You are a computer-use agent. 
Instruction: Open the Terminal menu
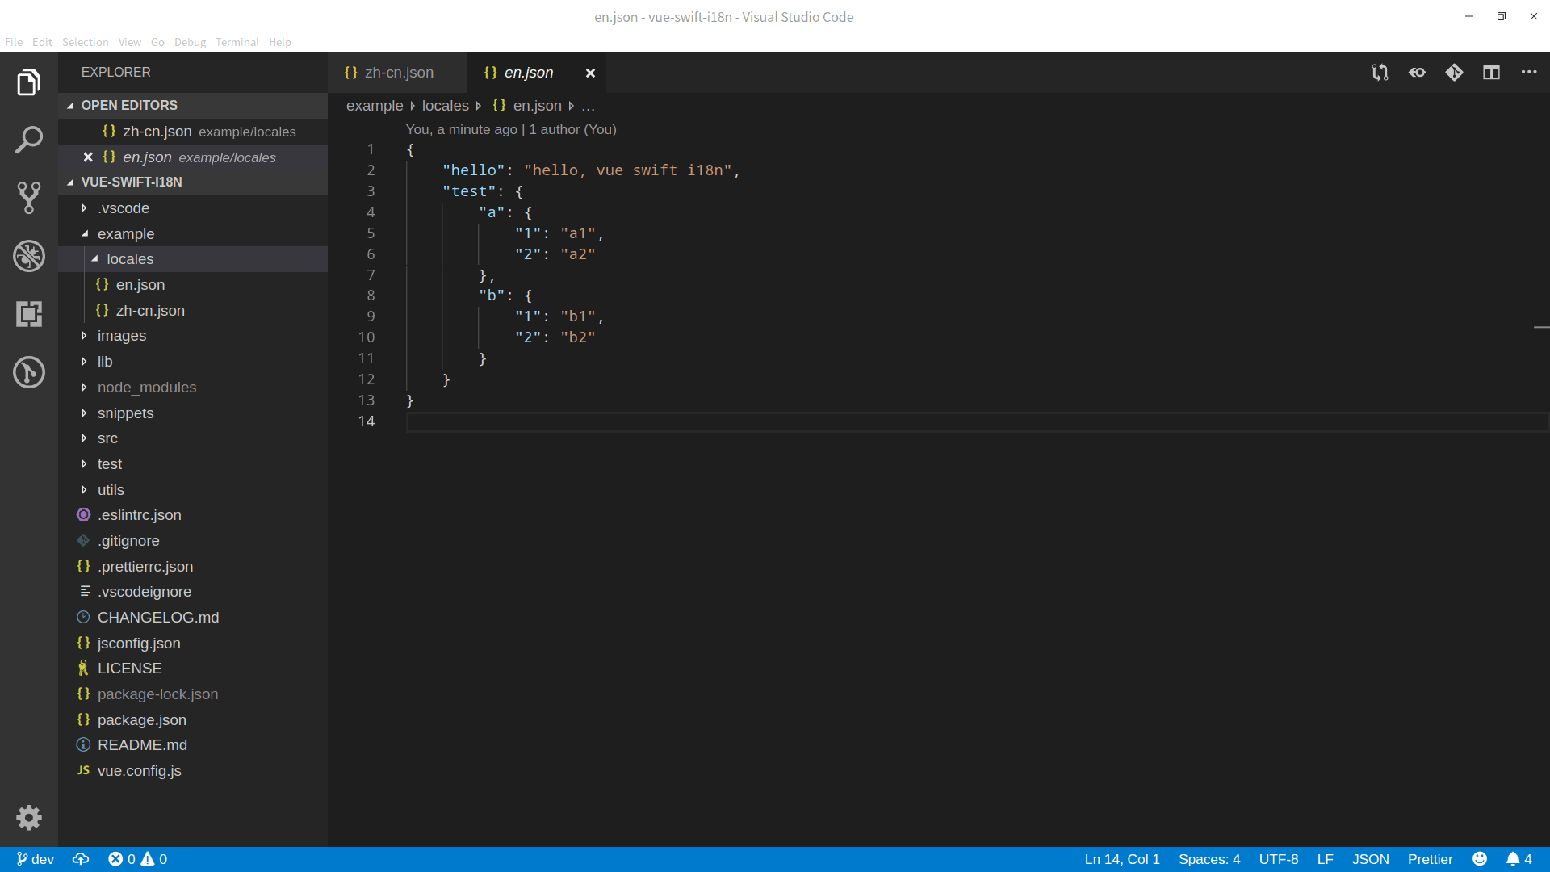pos(237,42)
